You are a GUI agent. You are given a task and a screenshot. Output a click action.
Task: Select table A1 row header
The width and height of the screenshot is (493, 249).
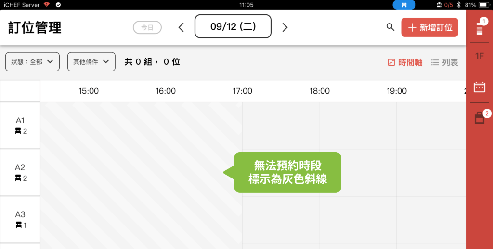tap(20, 125)
